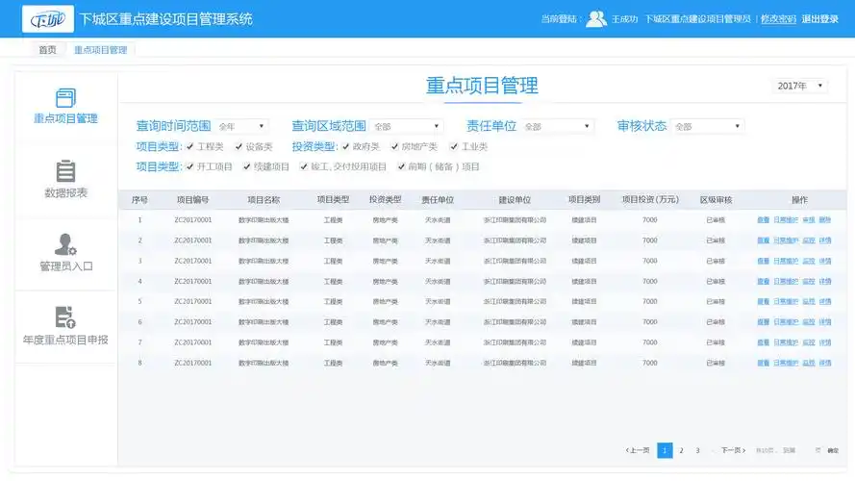The image size is (855, 481).
Task: Click the 项目名称 column header
Action: point(264,199)
